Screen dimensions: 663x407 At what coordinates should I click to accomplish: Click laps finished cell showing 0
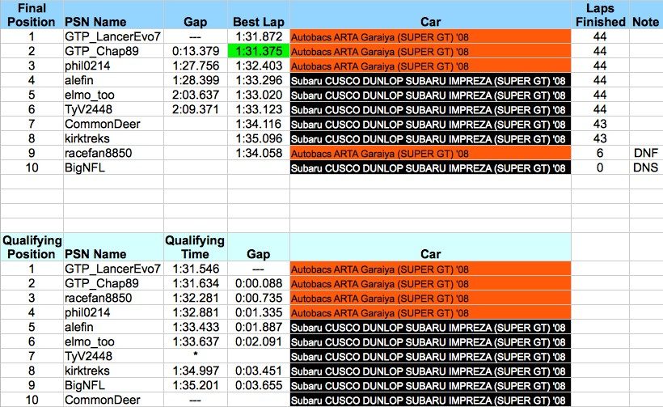(x=600, y=167)
